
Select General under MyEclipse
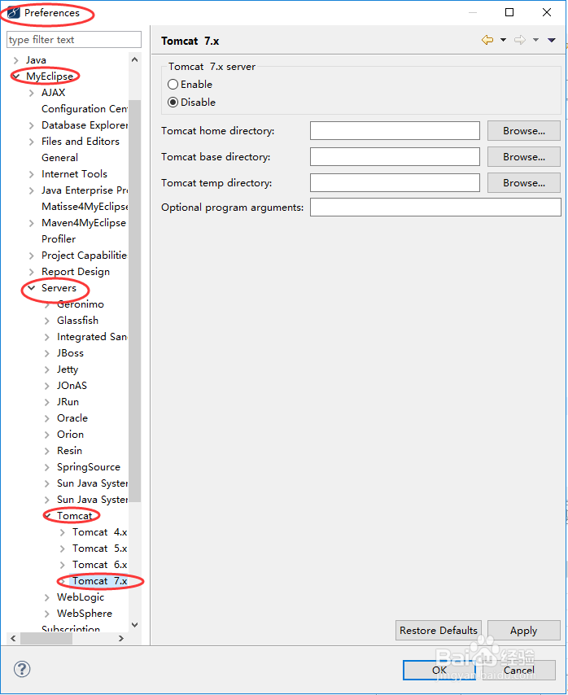coord(60,157)
